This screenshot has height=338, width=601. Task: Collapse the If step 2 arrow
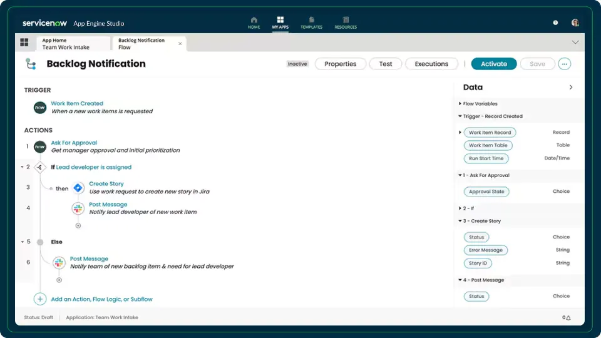tap(22, 167)
